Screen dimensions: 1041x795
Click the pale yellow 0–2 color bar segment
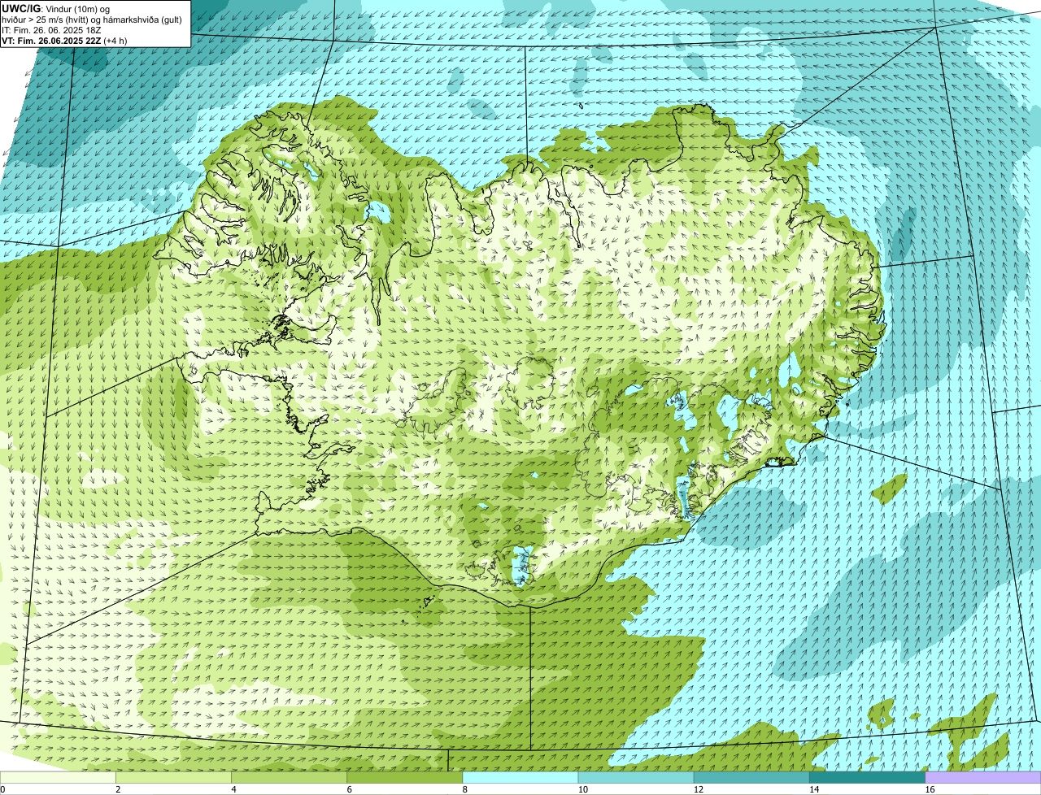(59, 777)
